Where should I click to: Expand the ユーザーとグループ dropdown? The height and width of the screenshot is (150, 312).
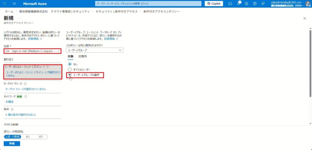pyautogui.click(x=94, y=50)
